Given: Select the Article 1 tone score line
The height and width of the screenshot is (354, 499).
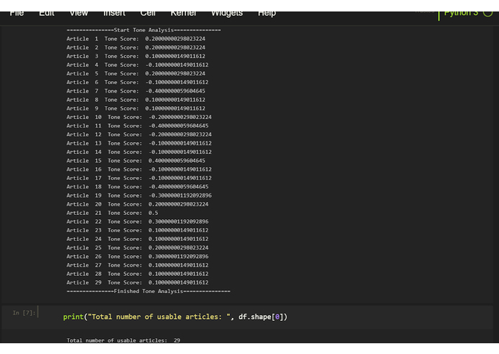Looking at the screenshot, I should 136,39.
